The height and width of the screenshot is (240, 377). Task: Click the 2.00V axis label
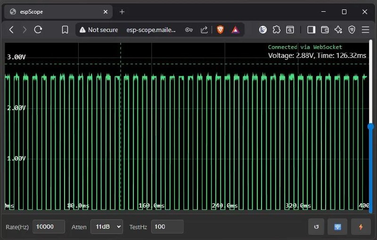coord(16,108)
